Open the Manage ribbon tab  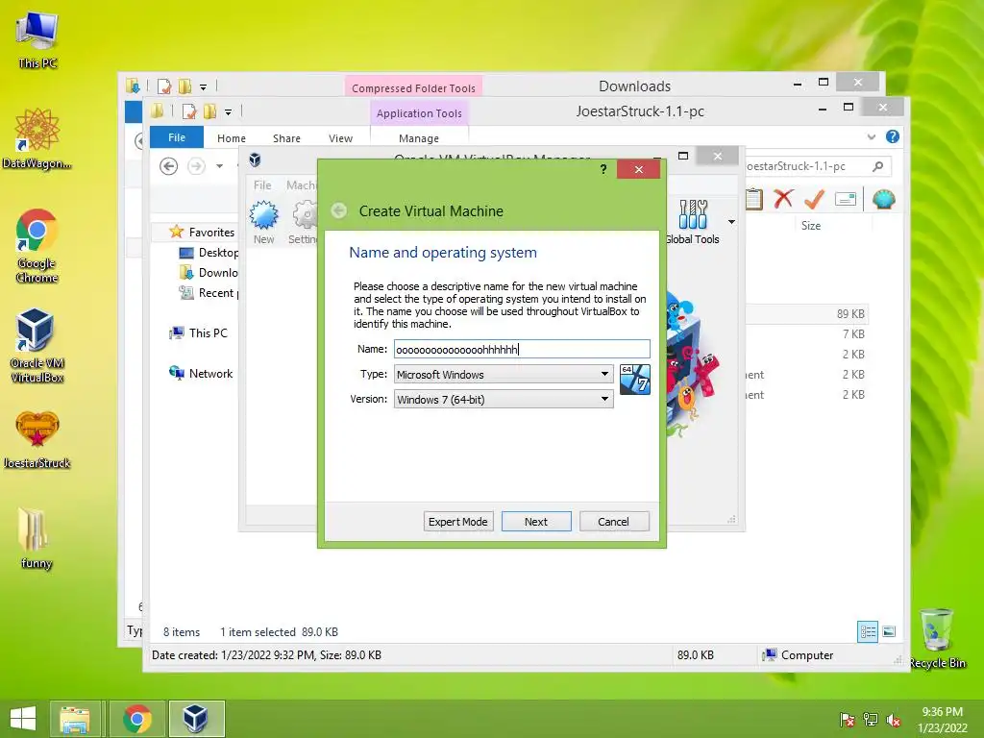[x=419, y=138]
